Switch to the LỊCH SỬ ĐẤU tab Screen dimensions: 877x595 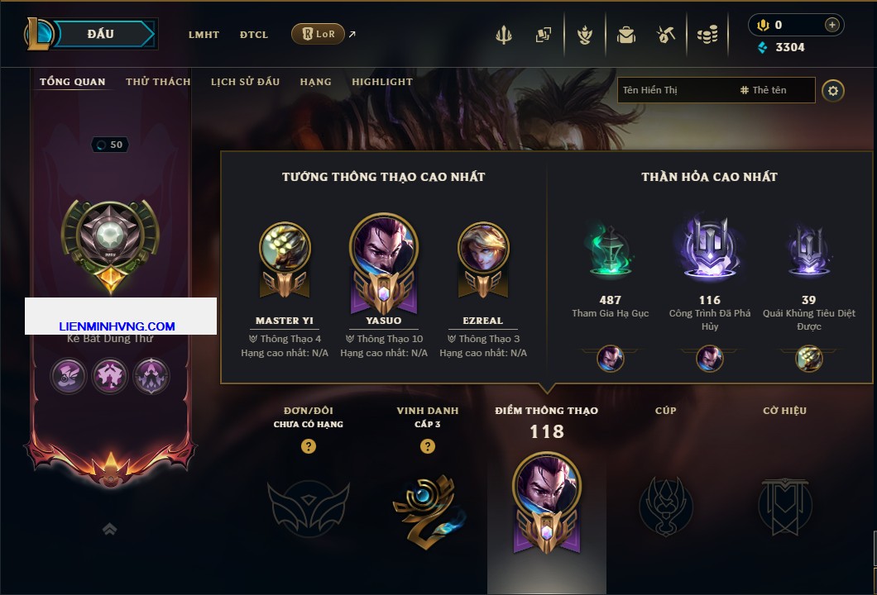click(x=245, y=82)
